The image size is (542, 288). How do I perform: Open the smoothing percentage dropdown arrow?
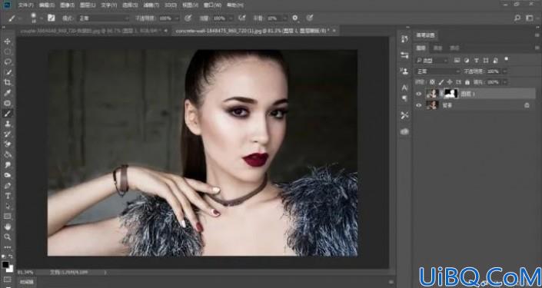click(x=284, y=18)
